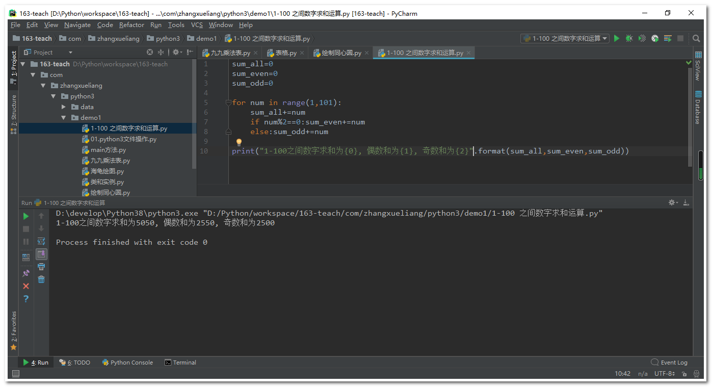Image resolution: width=712 pixels, height=387 pixels.
Task: Clear console output with the trash icon
Action: [41, 279]
